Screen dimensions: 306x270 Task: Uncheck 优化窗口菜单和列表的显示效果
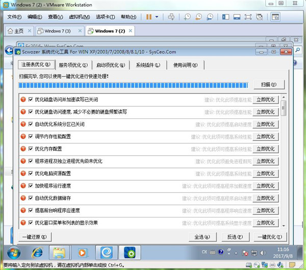pos(31,223)
